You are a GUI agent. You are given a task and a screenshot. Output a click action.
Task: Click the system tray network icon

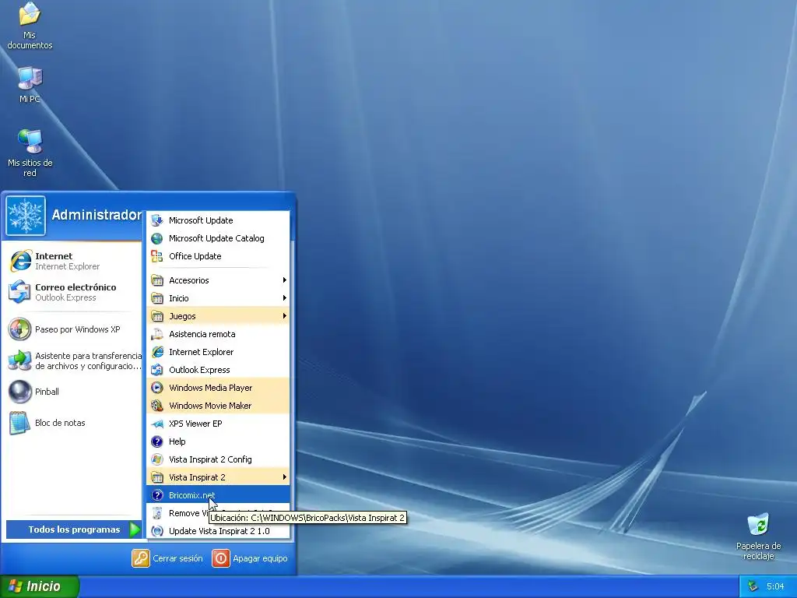point(753,586)
